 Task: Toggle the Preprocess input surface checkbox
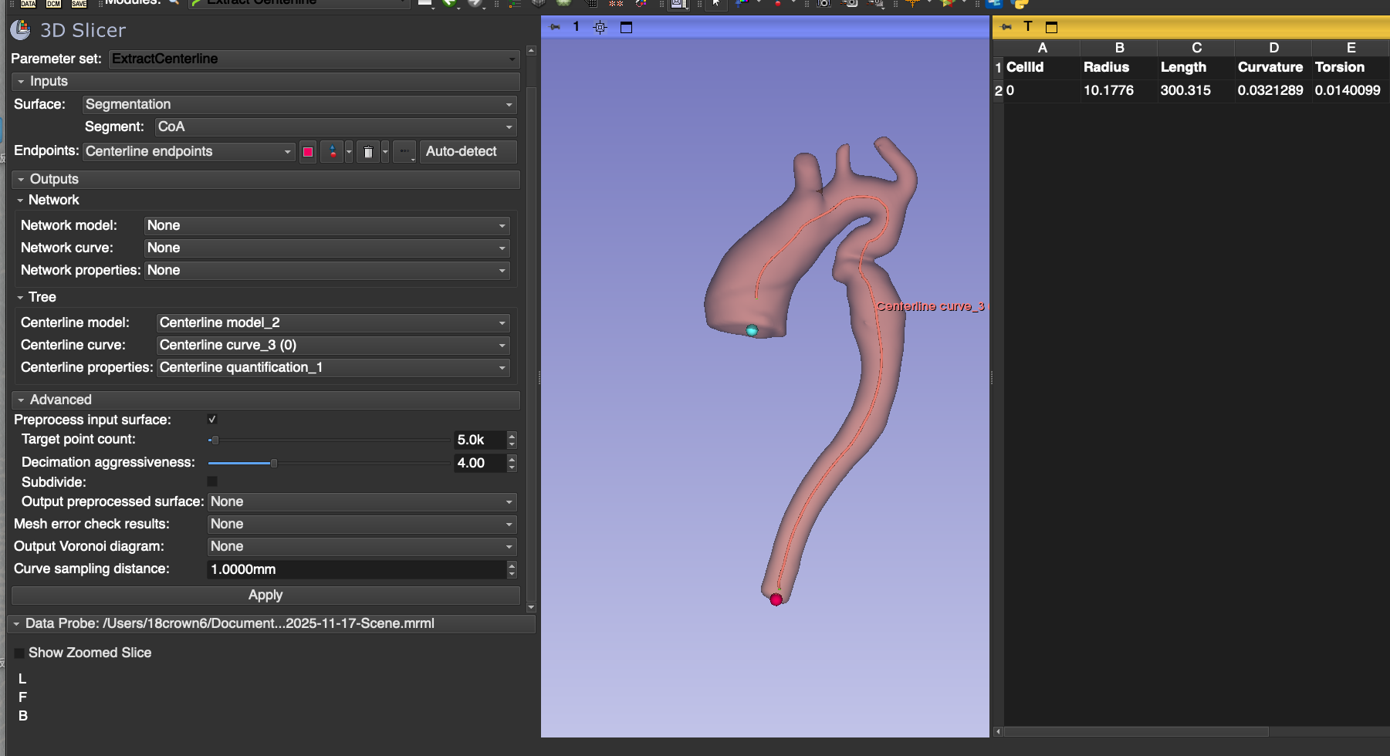coord(212,419)
